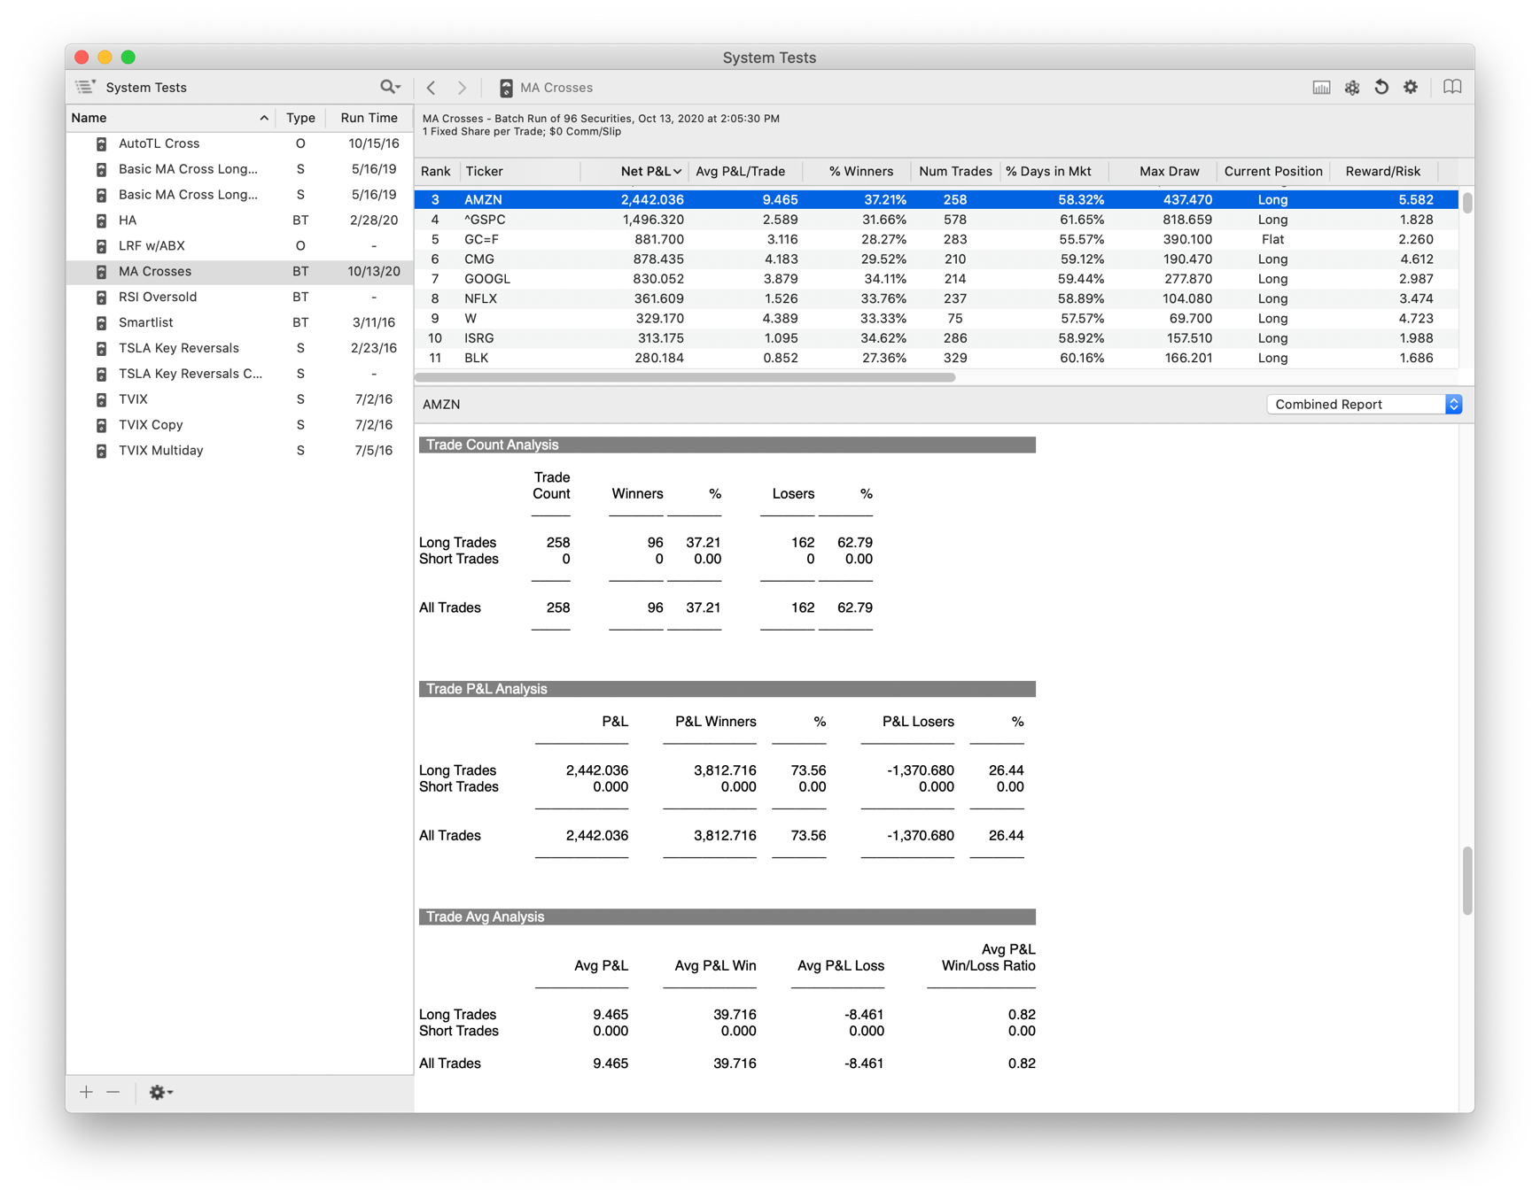Click the list view icon beside System Tests
This screenshot has width=1540, height=1199.
(x=84, y=87)
